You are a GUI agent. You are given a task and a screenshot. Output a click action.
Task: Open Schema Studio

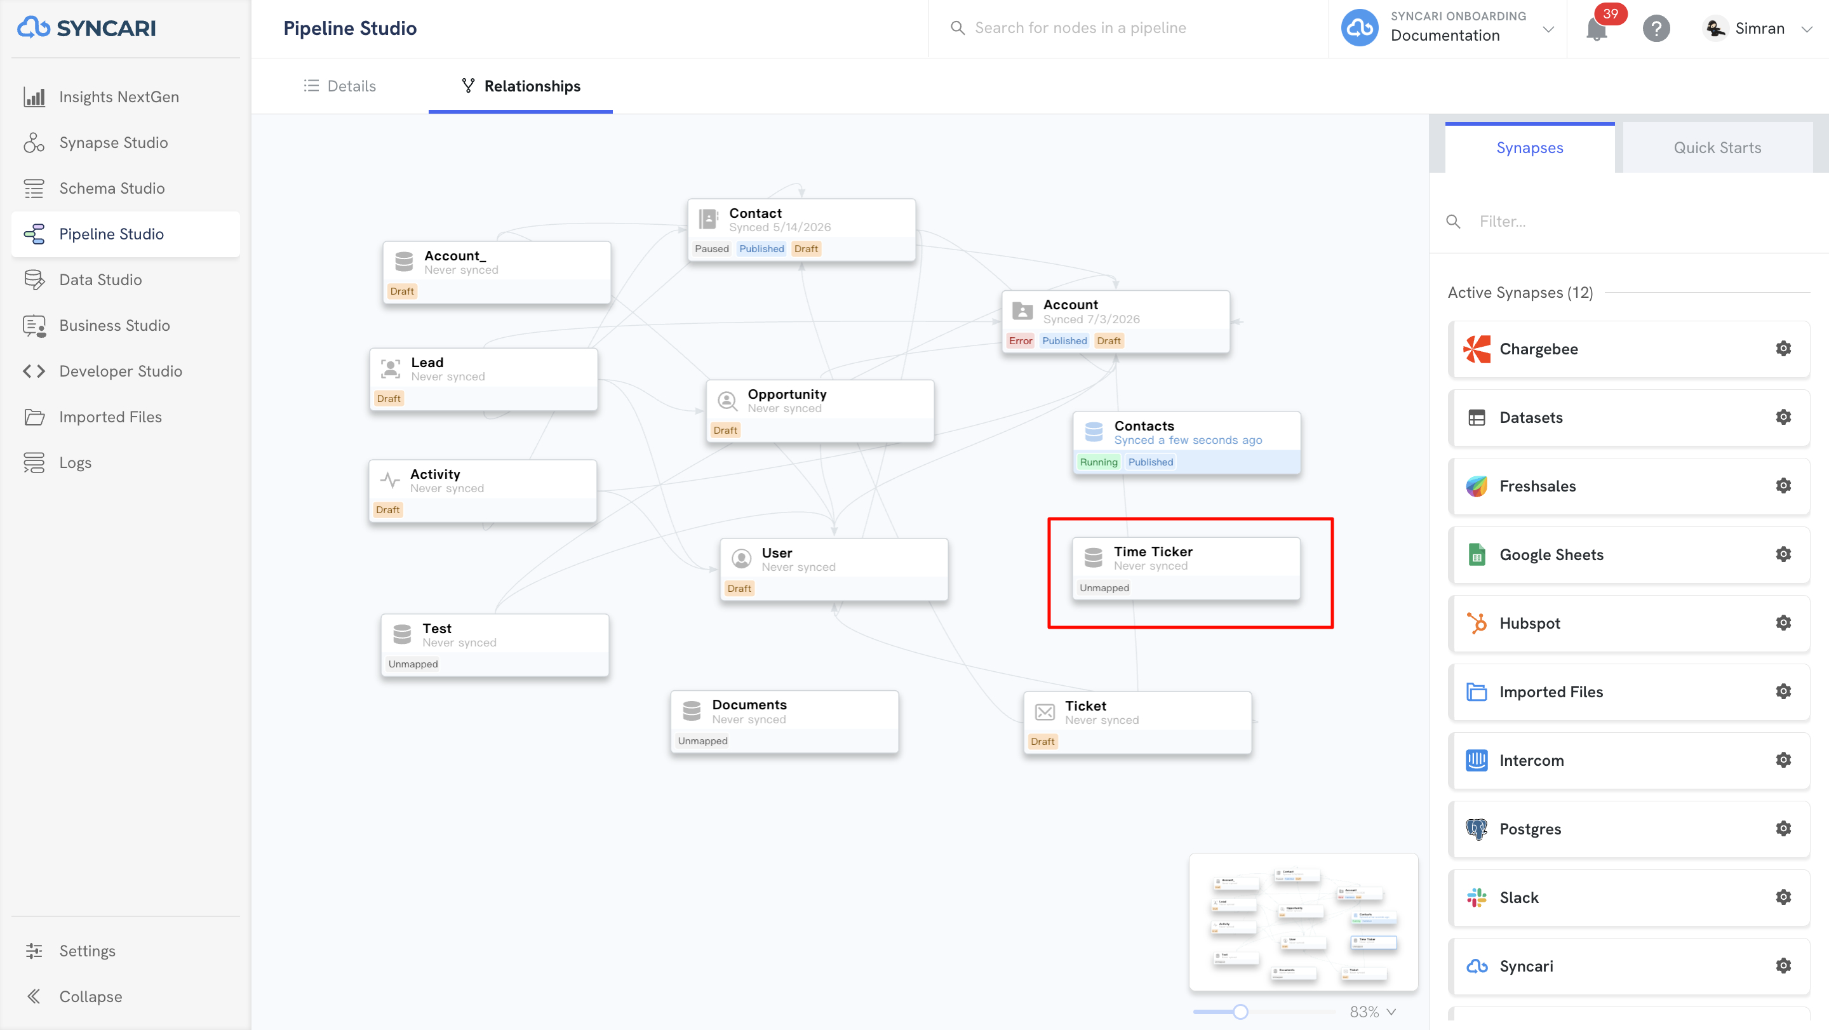tap(126, 188)
